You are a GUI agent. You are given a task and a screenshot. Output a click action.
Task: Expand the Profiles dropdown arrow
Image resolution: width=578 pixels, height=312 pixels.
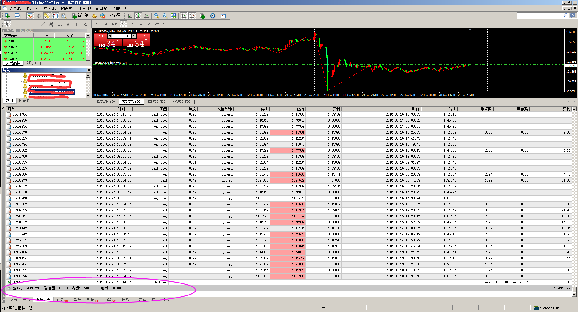(x=22, y=16)
